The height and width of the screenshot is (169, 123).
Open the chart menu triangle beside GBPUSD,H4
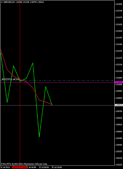click(2, 2)
